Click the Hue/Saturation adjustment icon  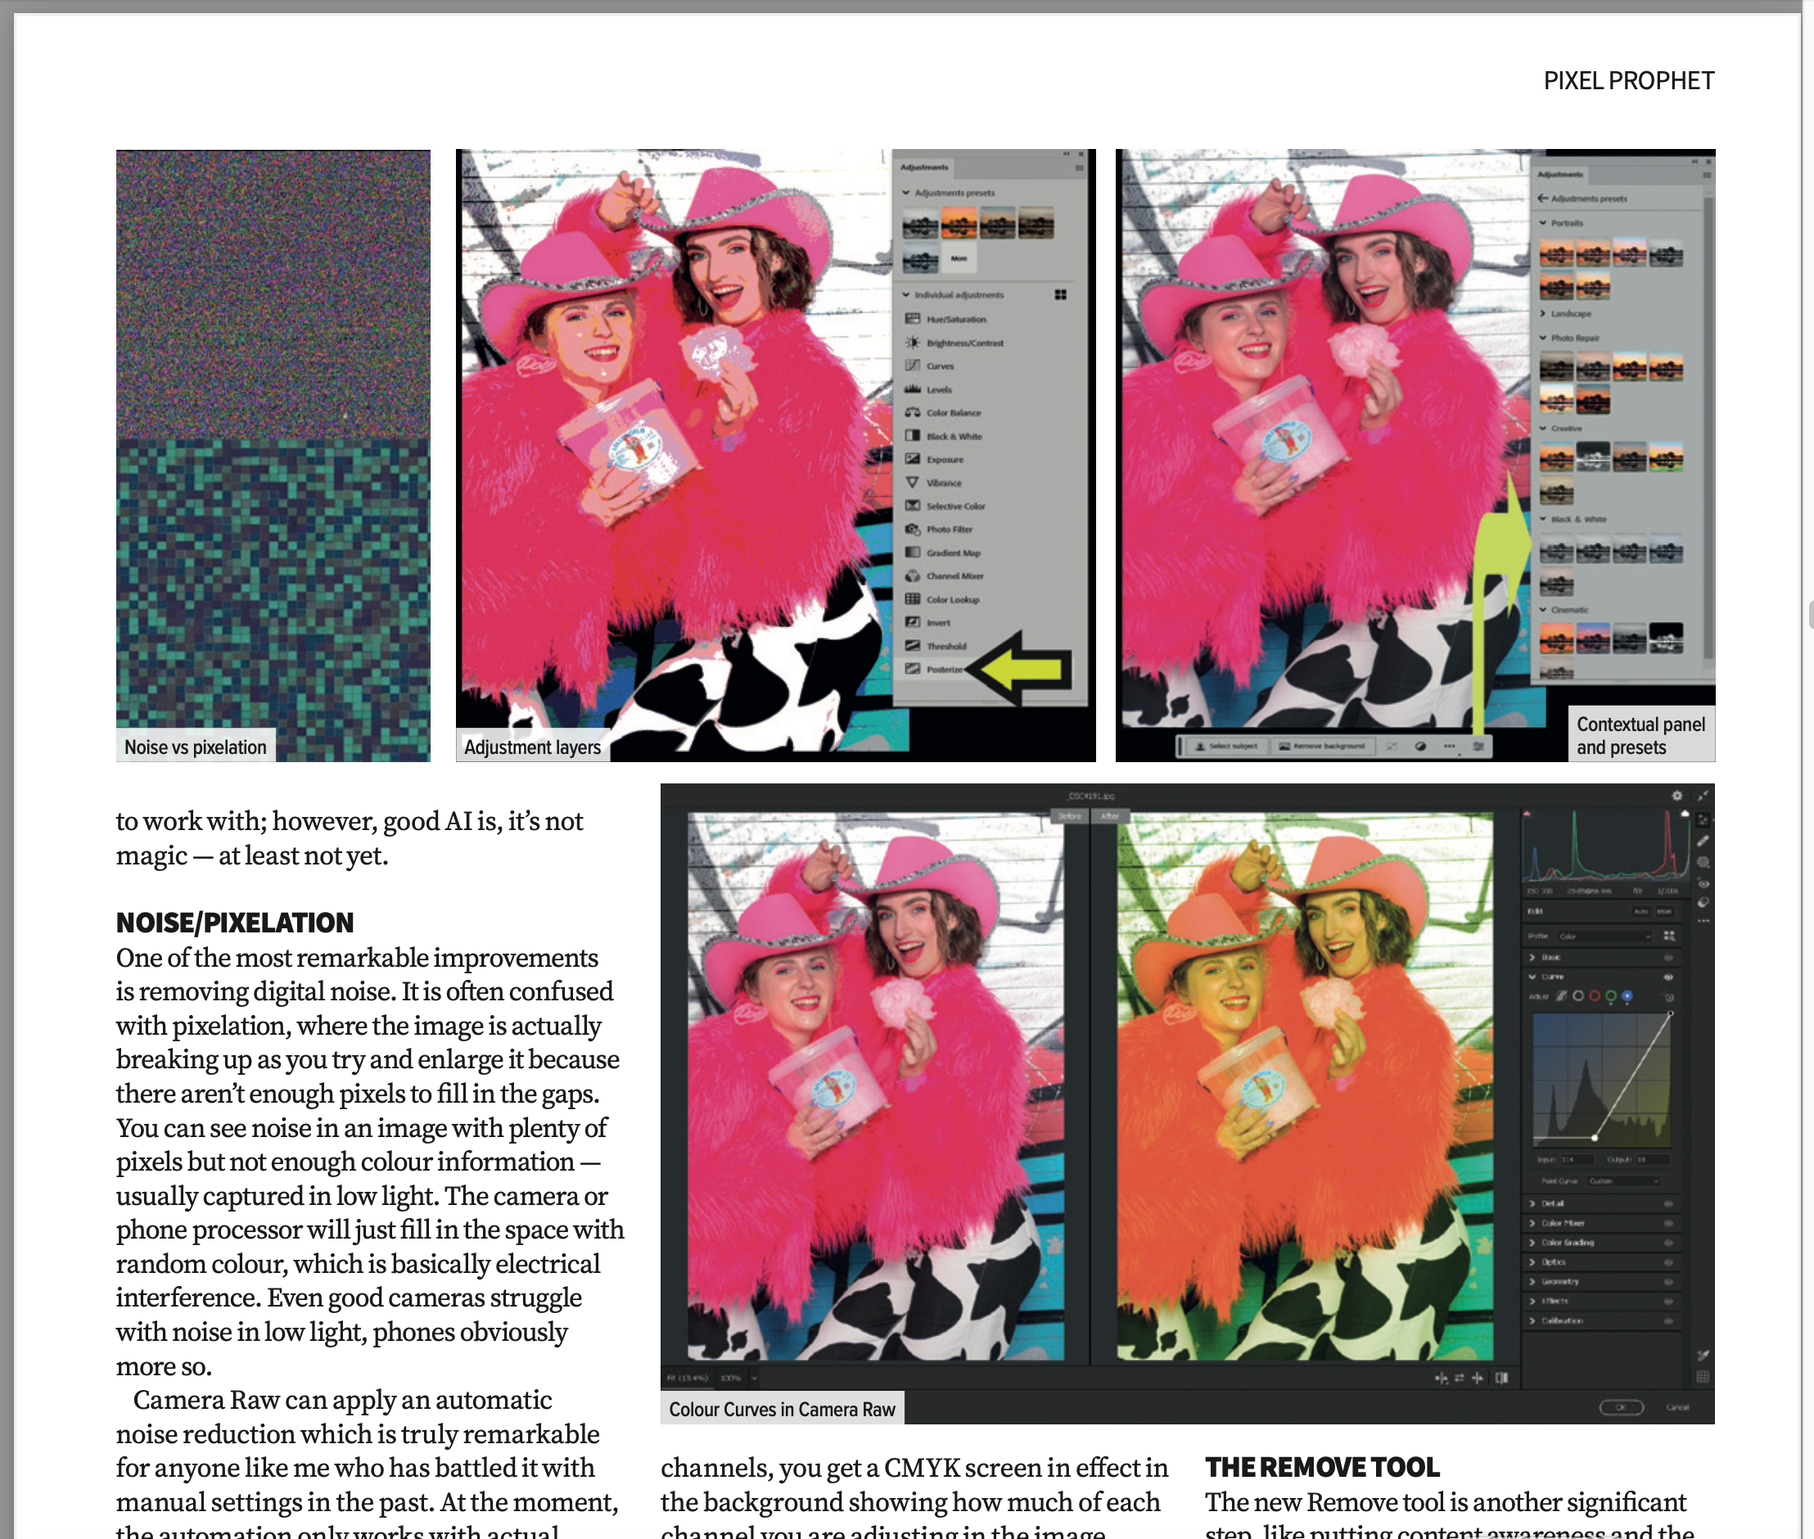click(912, 318)
